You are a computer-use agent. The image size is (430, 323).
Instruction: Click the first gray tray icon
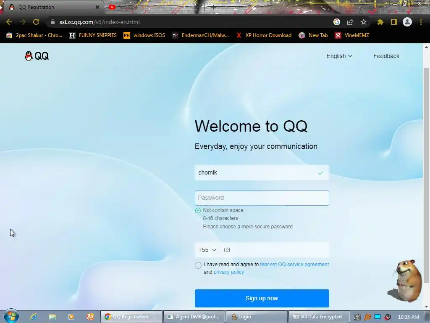357,317
